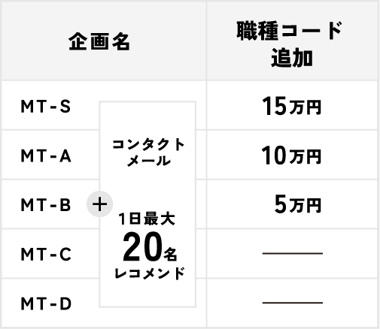This screenshot has height=329, width=380.
Task: Click メール under コンタクト
Action: click(149, 160)
